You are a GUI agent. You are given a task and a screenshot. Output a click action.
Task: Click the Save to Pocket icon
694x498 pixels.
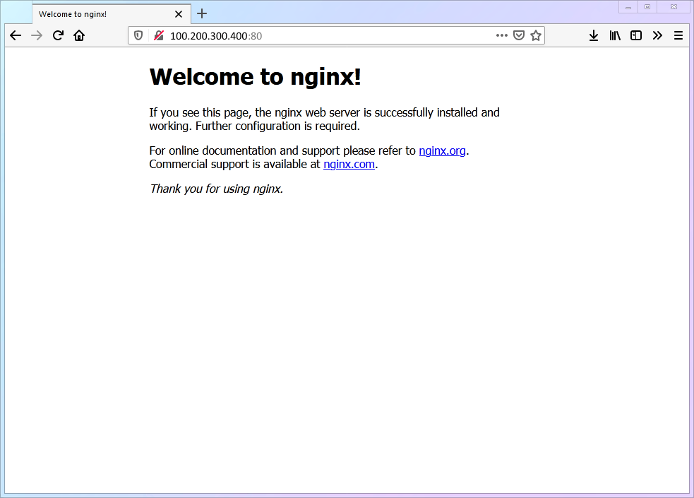click(520, 35)
